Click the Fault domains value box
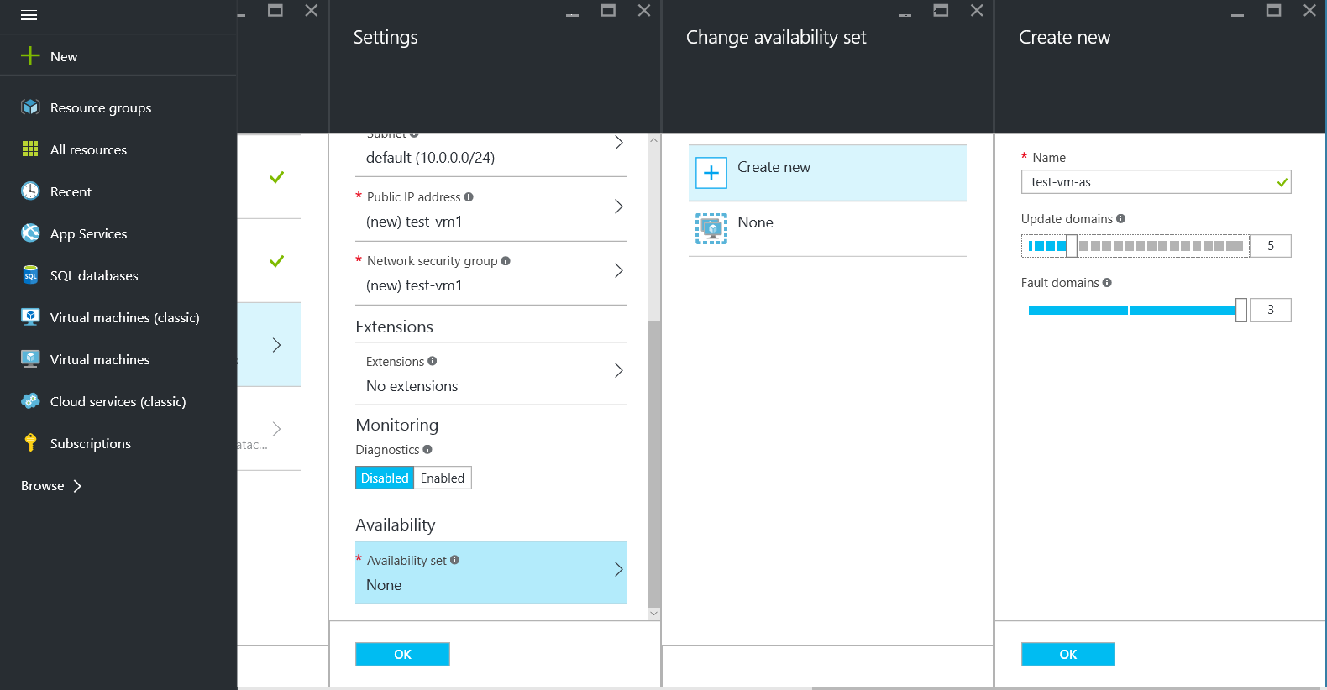The width and height of the screenshot is (1327, 690). pos(1270,310)
